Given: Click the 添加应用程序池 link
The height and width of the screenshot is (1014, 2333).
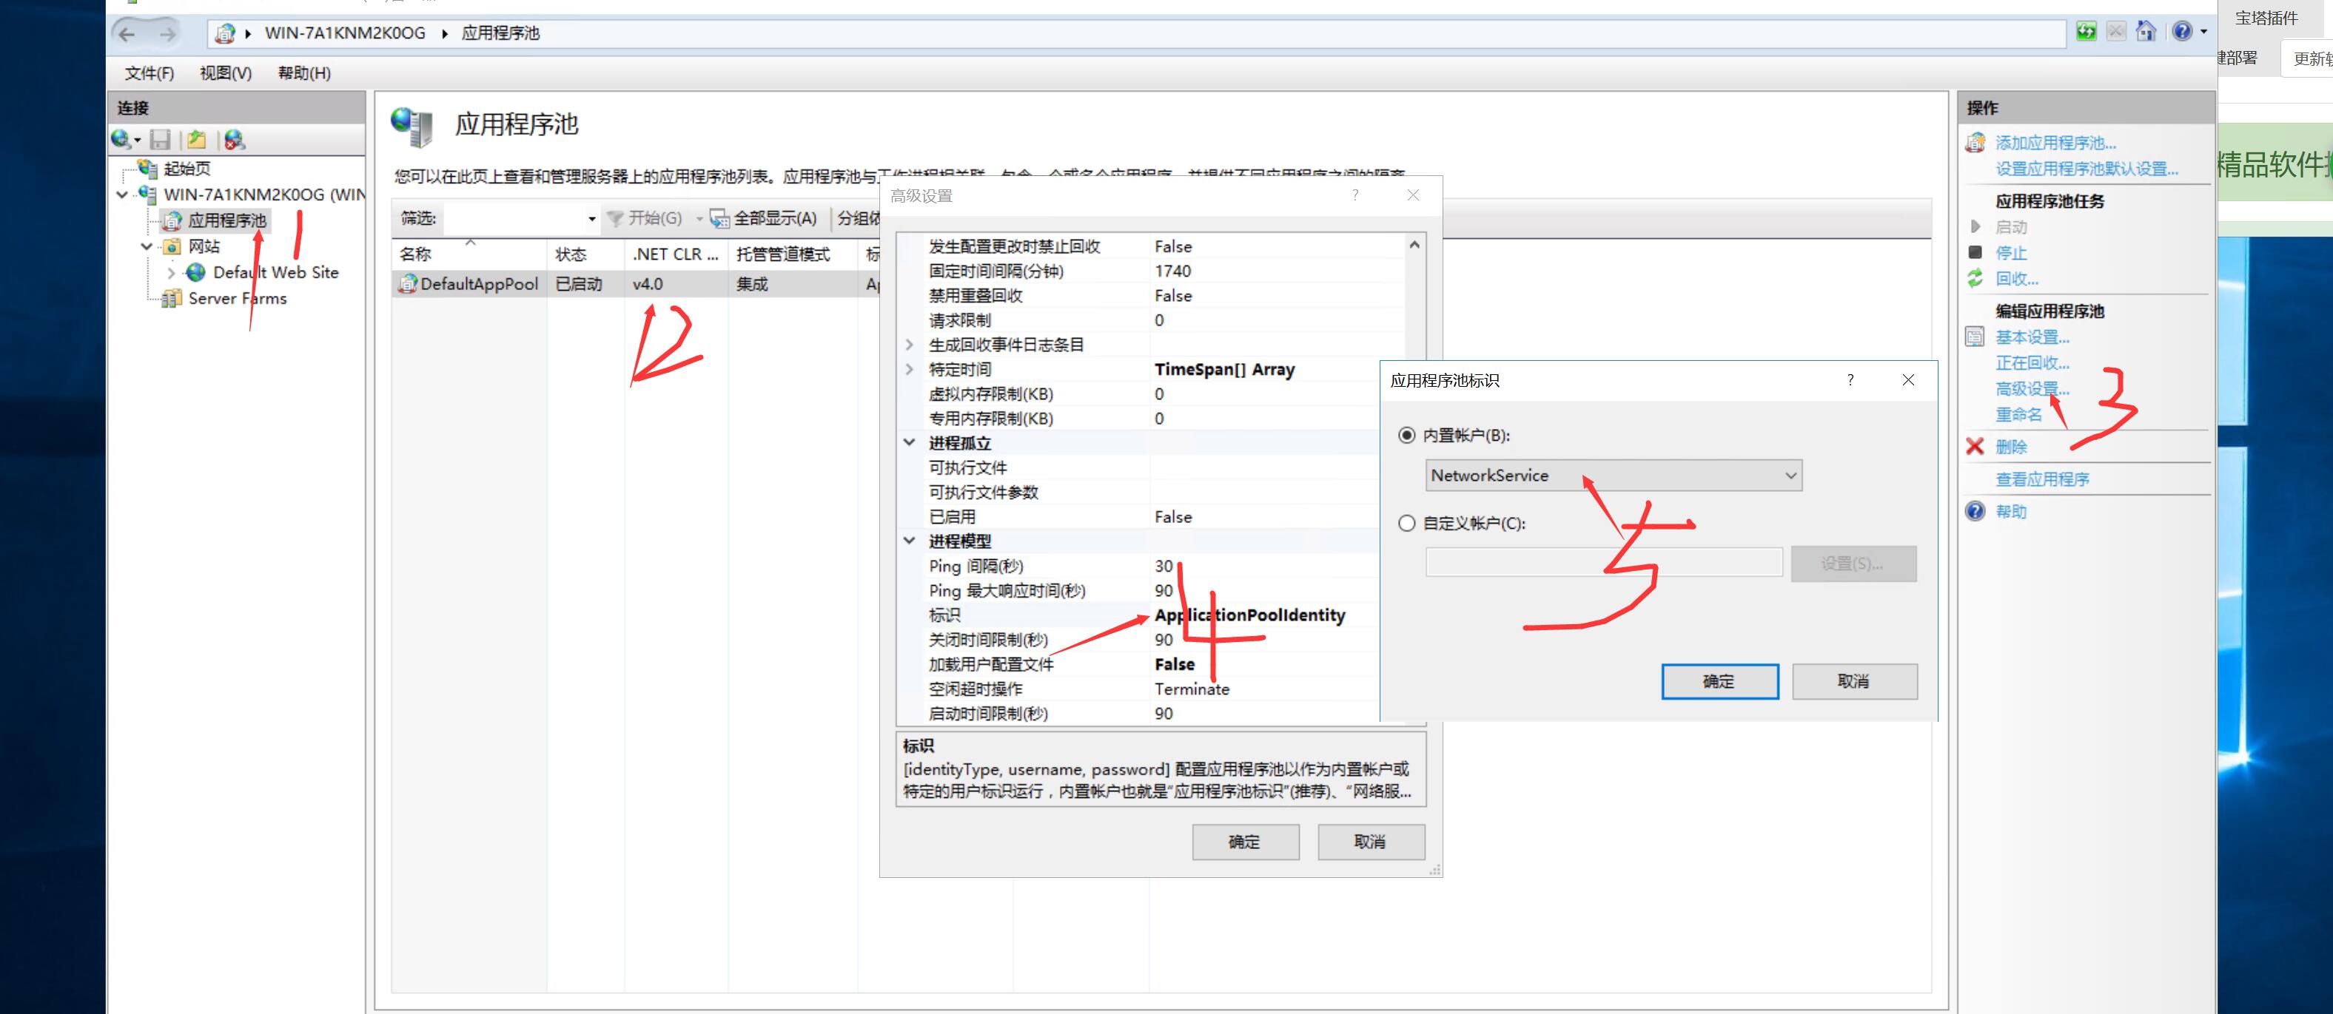Looking at the screenshot, I should [x=2055, y=143].
